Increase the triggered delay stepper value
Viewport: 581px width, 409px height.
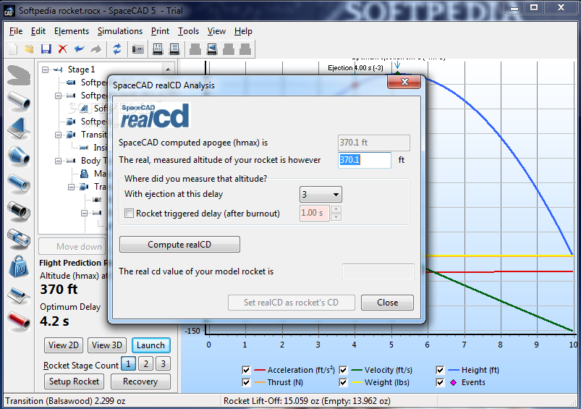pos(336,209)
